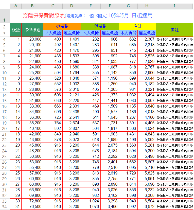
Task: Click cell with value 1,533
Action: pos(72,56)
